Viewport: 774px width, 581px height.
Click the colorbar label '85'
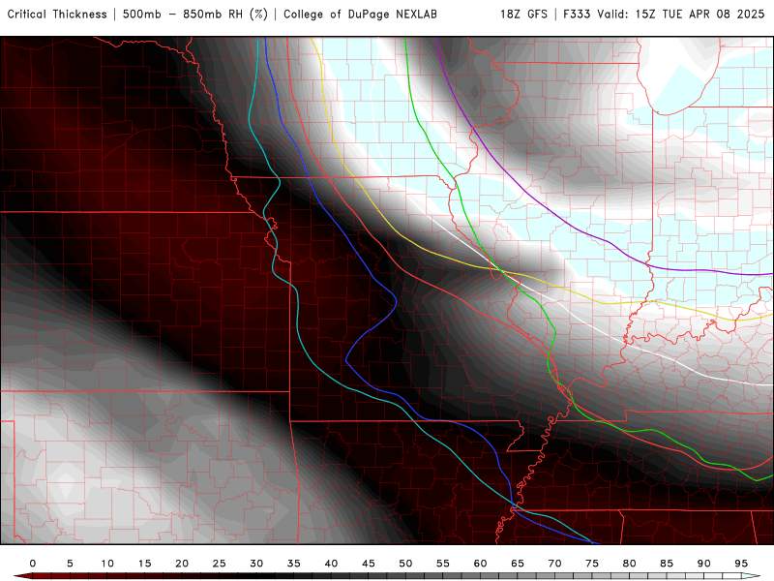pos(667,564)
